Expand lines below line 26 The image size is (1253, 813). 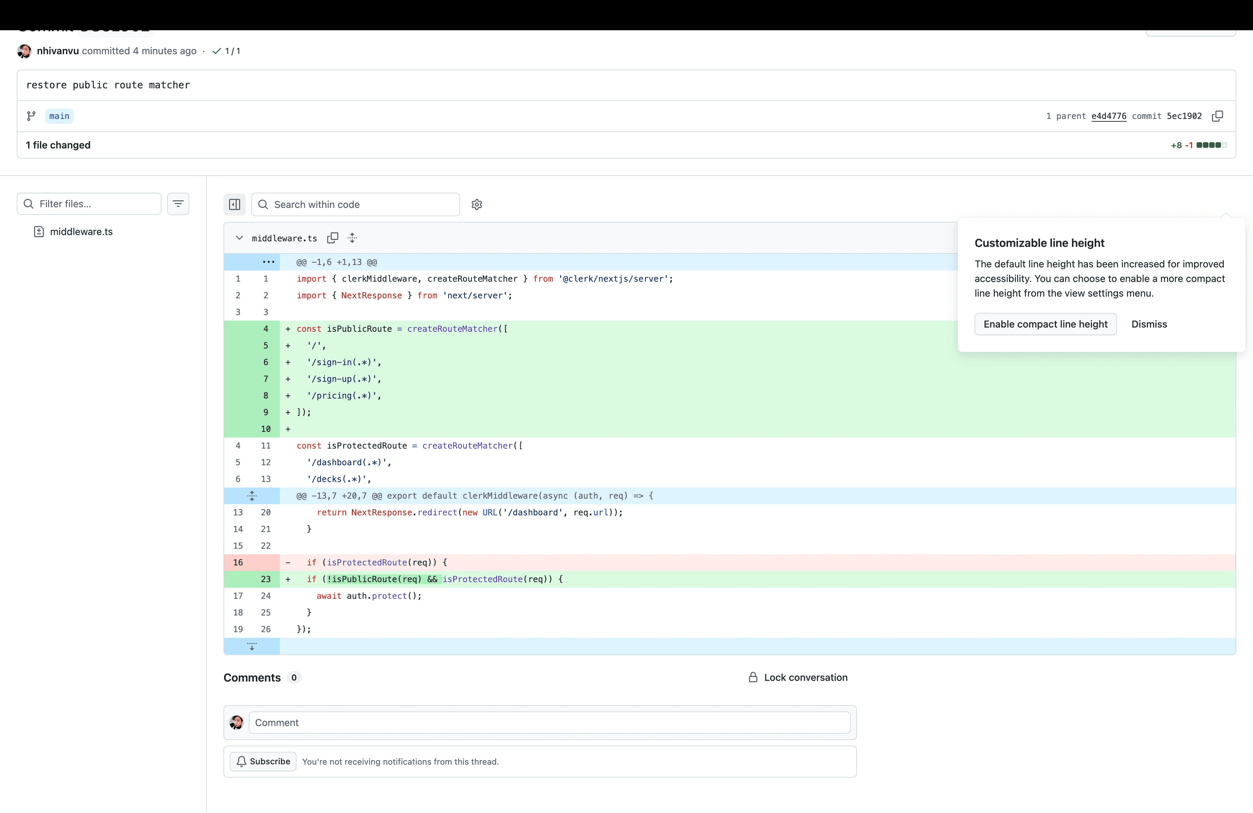click(252, 646)
